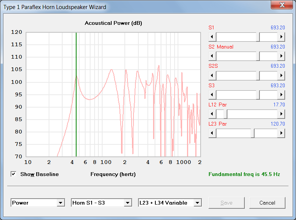Click the L12 Par slider thumb

tap(225, 114)
